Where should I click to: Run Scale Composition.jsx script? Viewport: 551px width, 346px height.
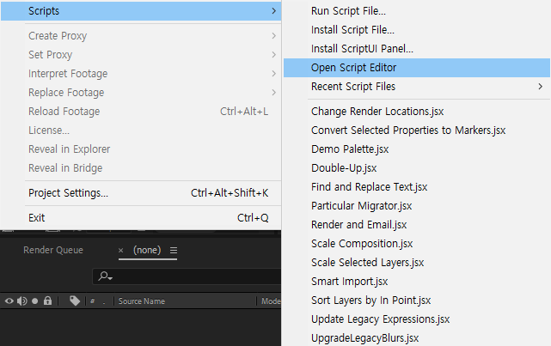click(x=417, y=244)
